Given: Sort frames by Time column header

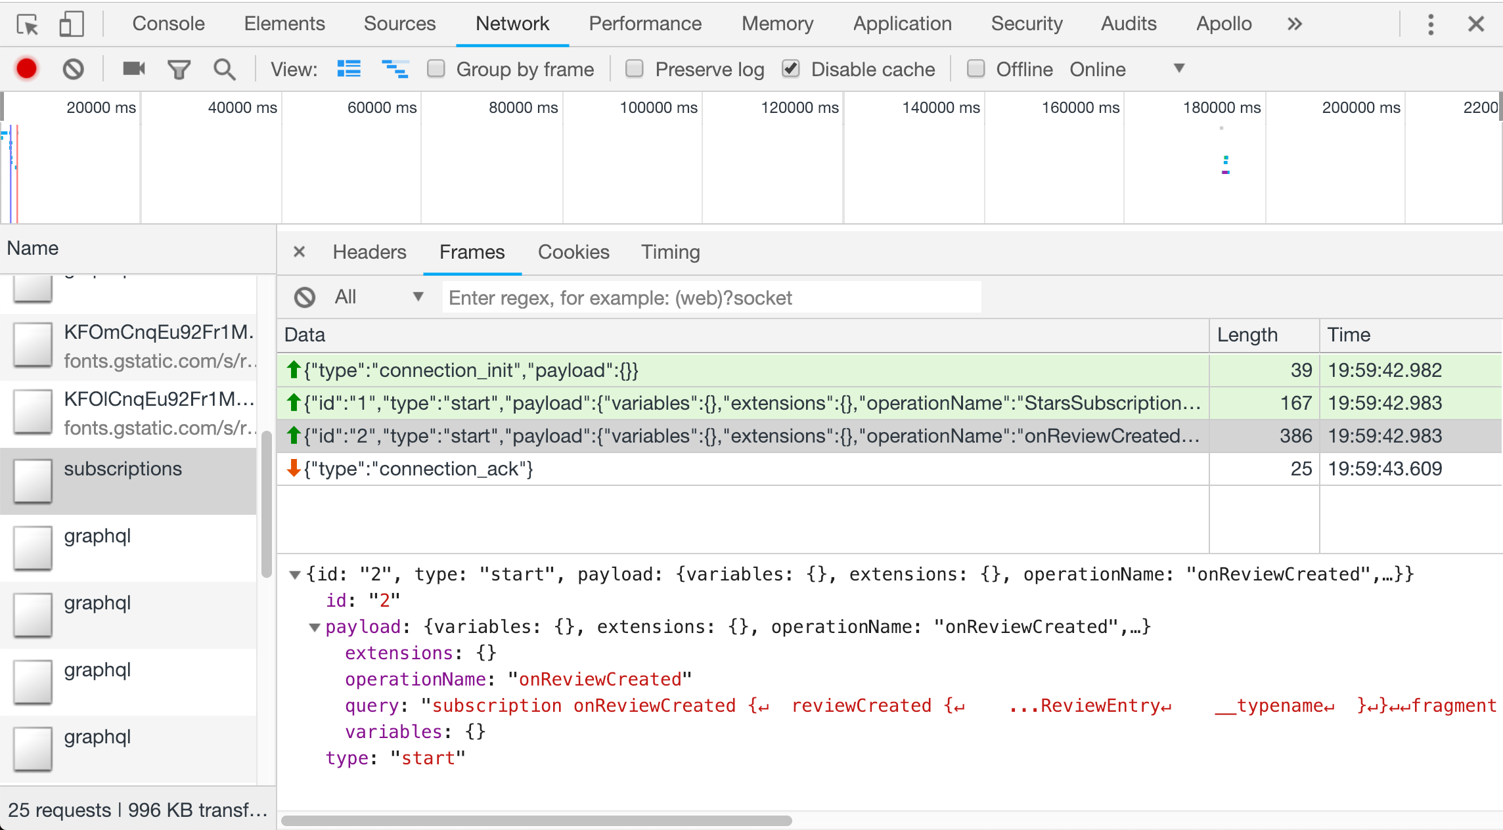Looking at the screenshot, I should 1411,335.
